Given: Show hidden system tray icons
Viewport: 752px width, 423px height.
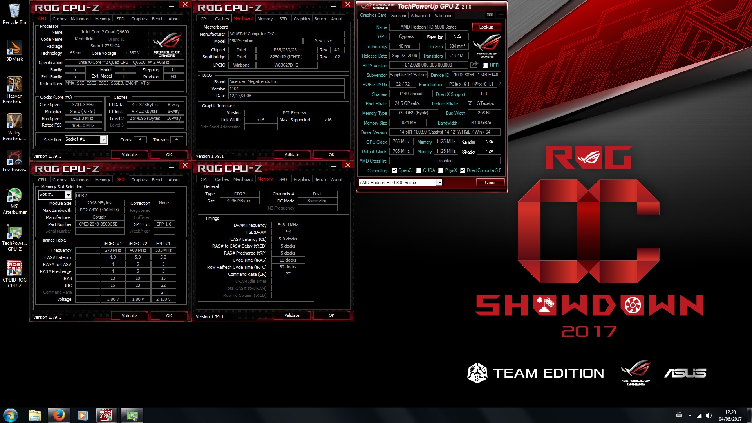Looking at the screenshot, I should [x=690, y=416].
